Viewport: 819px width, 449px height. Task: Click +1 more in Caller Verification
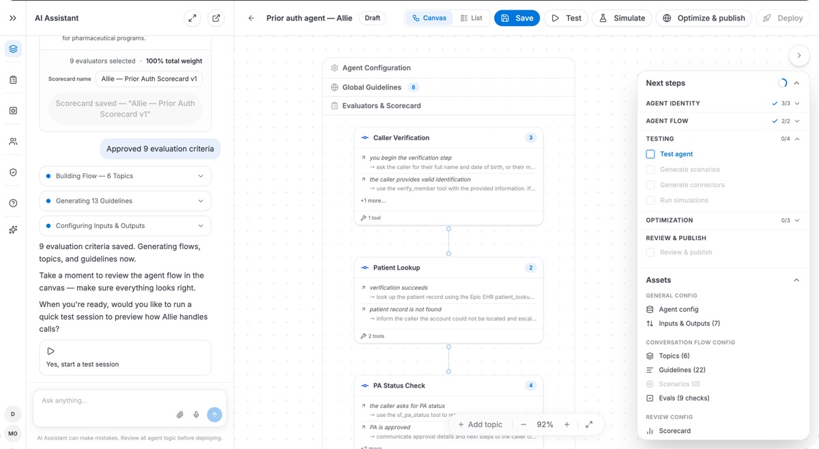pyautogui.click(x=373, y=201)
